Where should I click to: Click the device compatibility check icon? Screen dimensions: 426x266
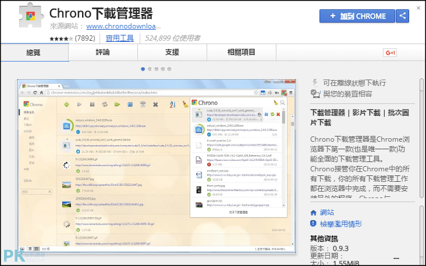[315, 94]
